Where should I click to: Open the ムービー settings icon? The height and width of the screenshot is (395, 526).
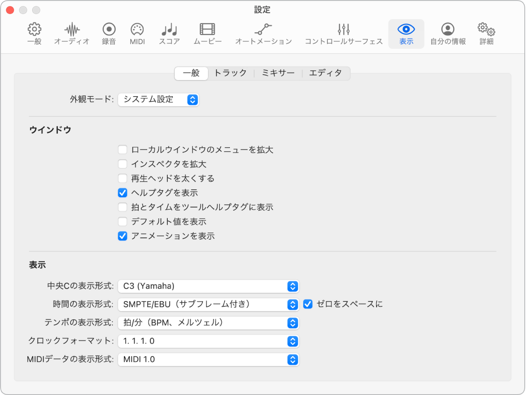click(207, 34)
